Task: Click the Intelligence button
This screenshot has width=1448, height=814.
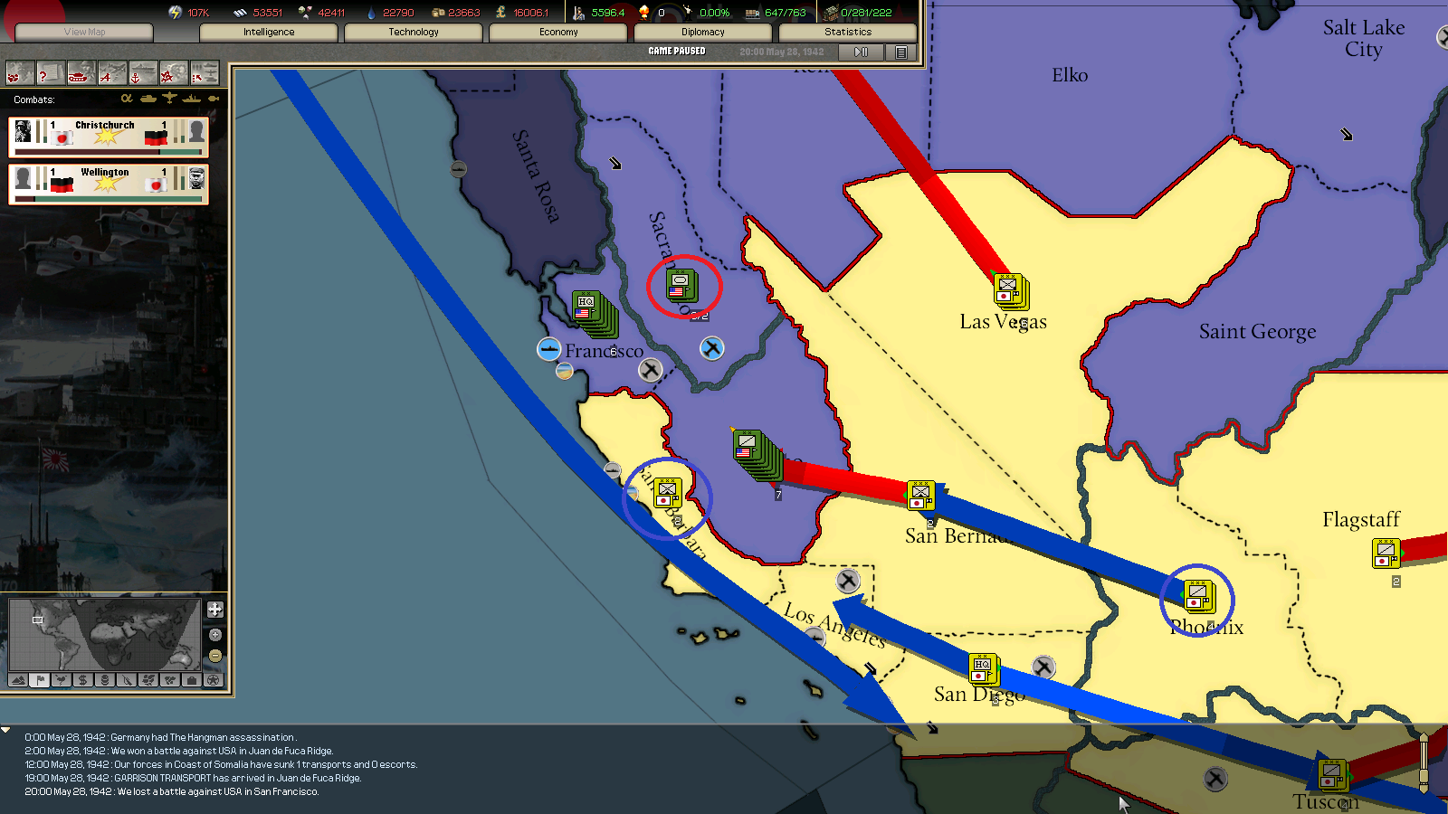Action: pos(269,32)
